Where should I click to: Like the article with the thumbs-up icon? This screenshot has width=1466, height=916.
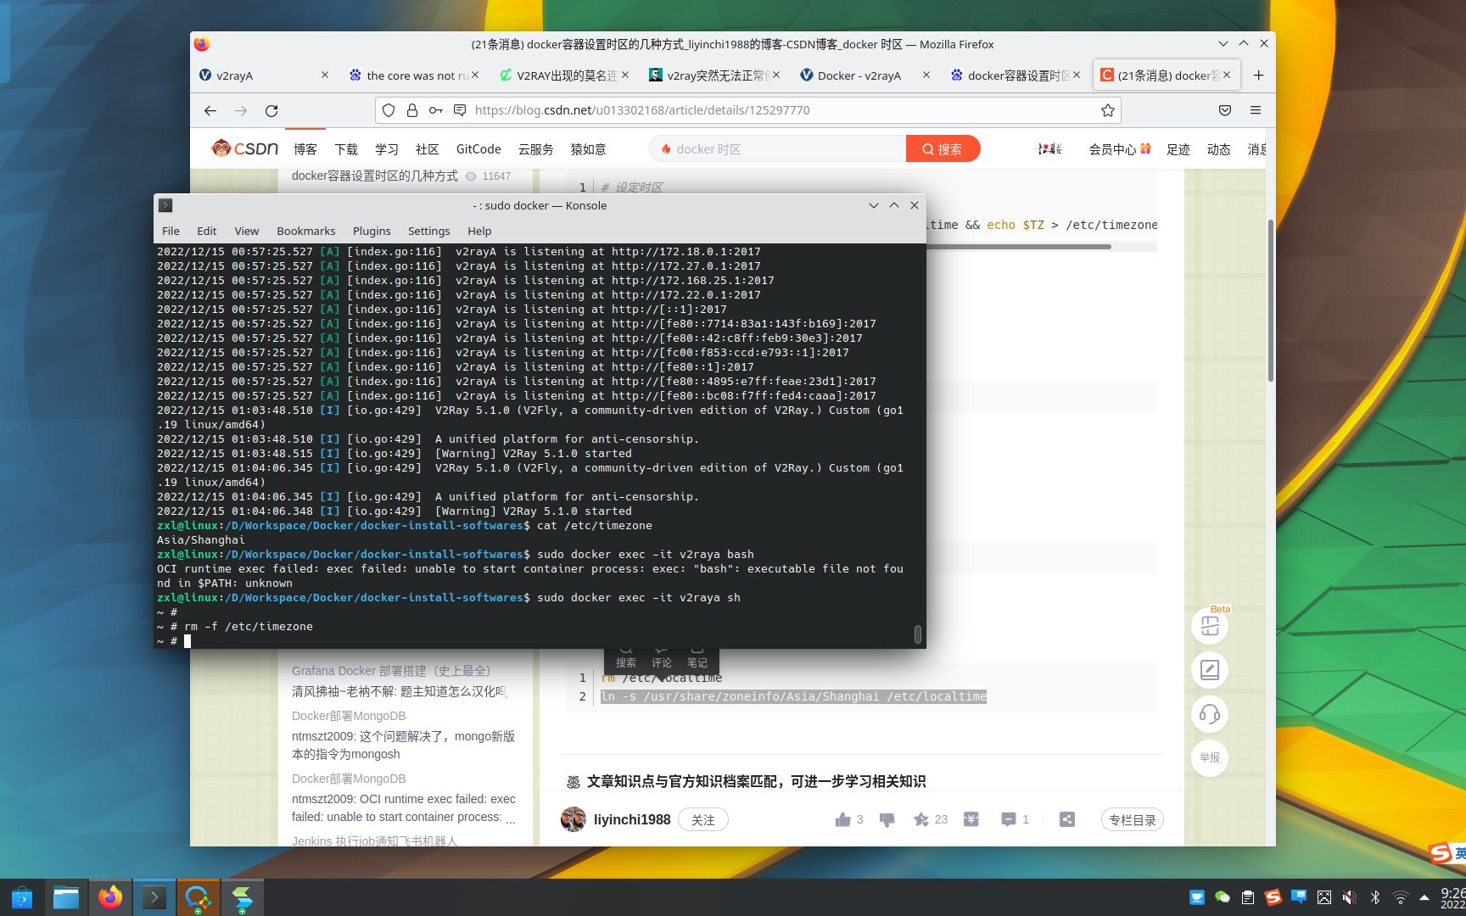(842, 819)
